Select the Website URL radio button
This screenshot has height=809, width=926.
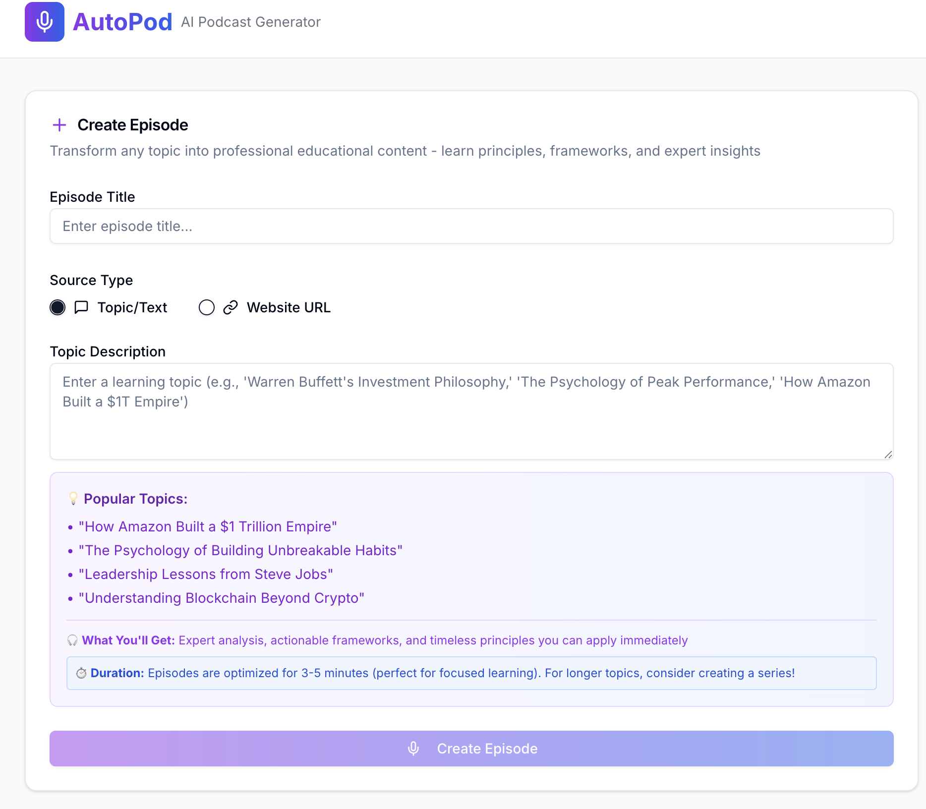tap(207, 307)
